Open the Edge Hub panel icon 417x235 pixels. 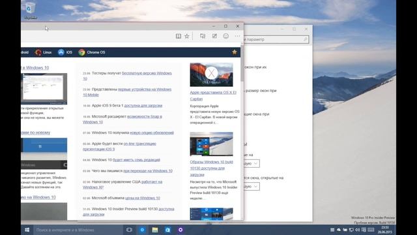click(x=203, y=36)
